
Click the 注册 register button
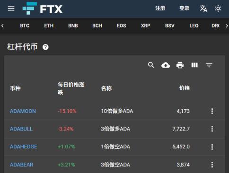pyautogui.click(x=160, y=9)
